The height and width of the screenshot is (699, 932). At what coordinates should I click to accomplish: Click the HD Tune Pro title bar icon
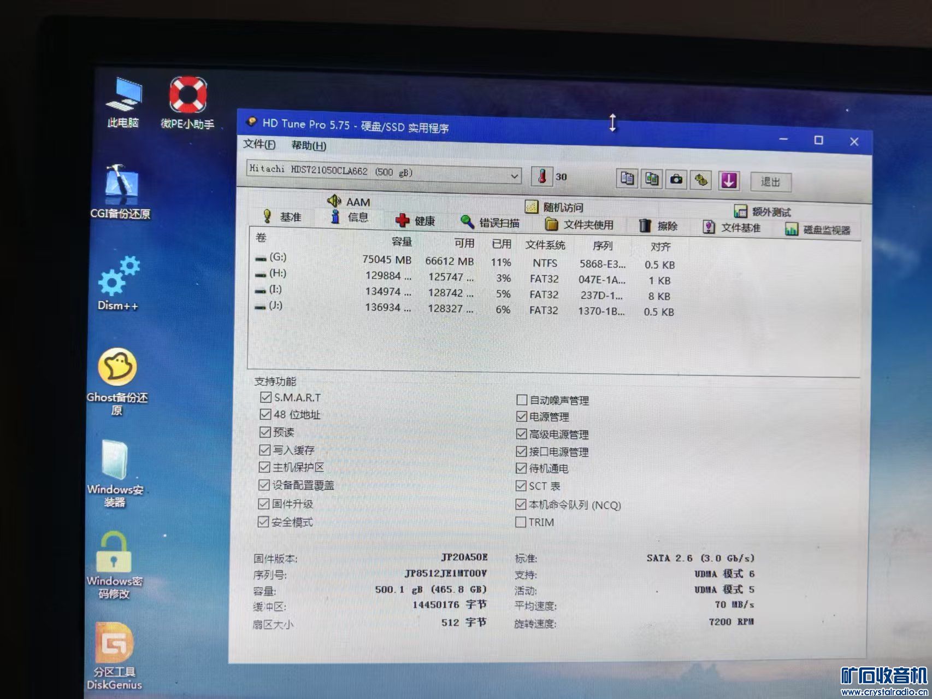[x=251, y=121]
